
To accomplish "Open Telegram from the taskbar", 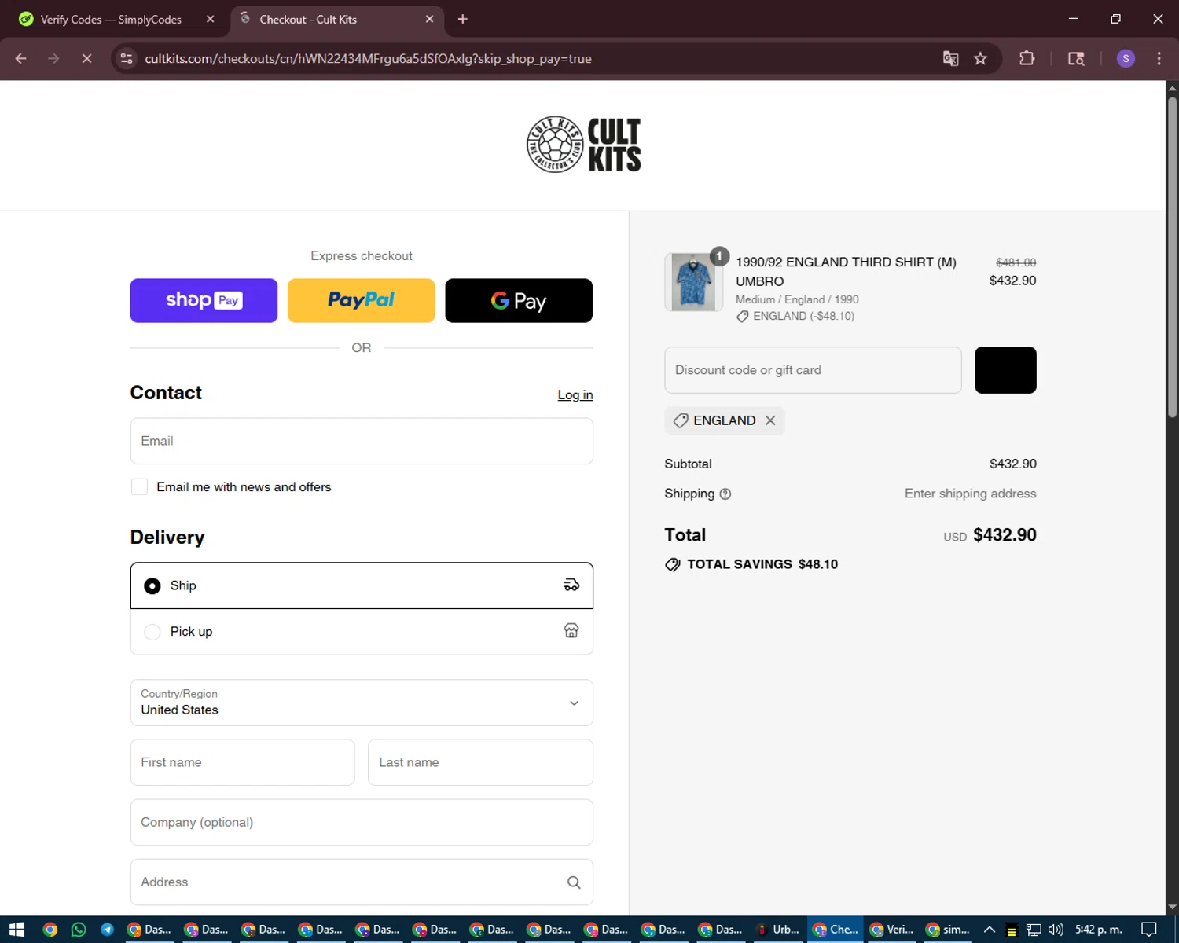I will [x=107, y=930].
